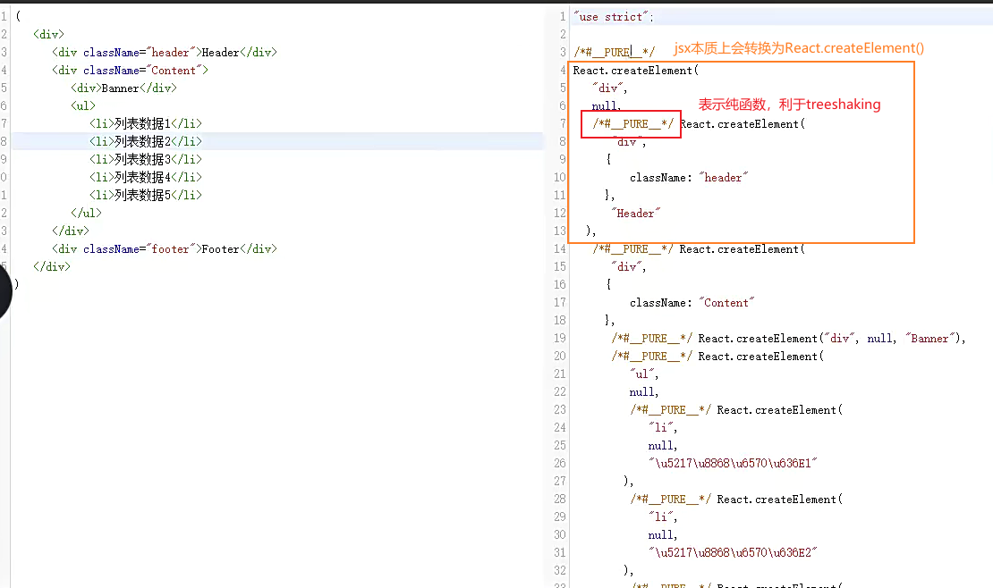This screenshot has height=588, width=993.
Task: Place cursor in /*#__PURE__*/ comment on output line 3
Action: pos(615,52)
